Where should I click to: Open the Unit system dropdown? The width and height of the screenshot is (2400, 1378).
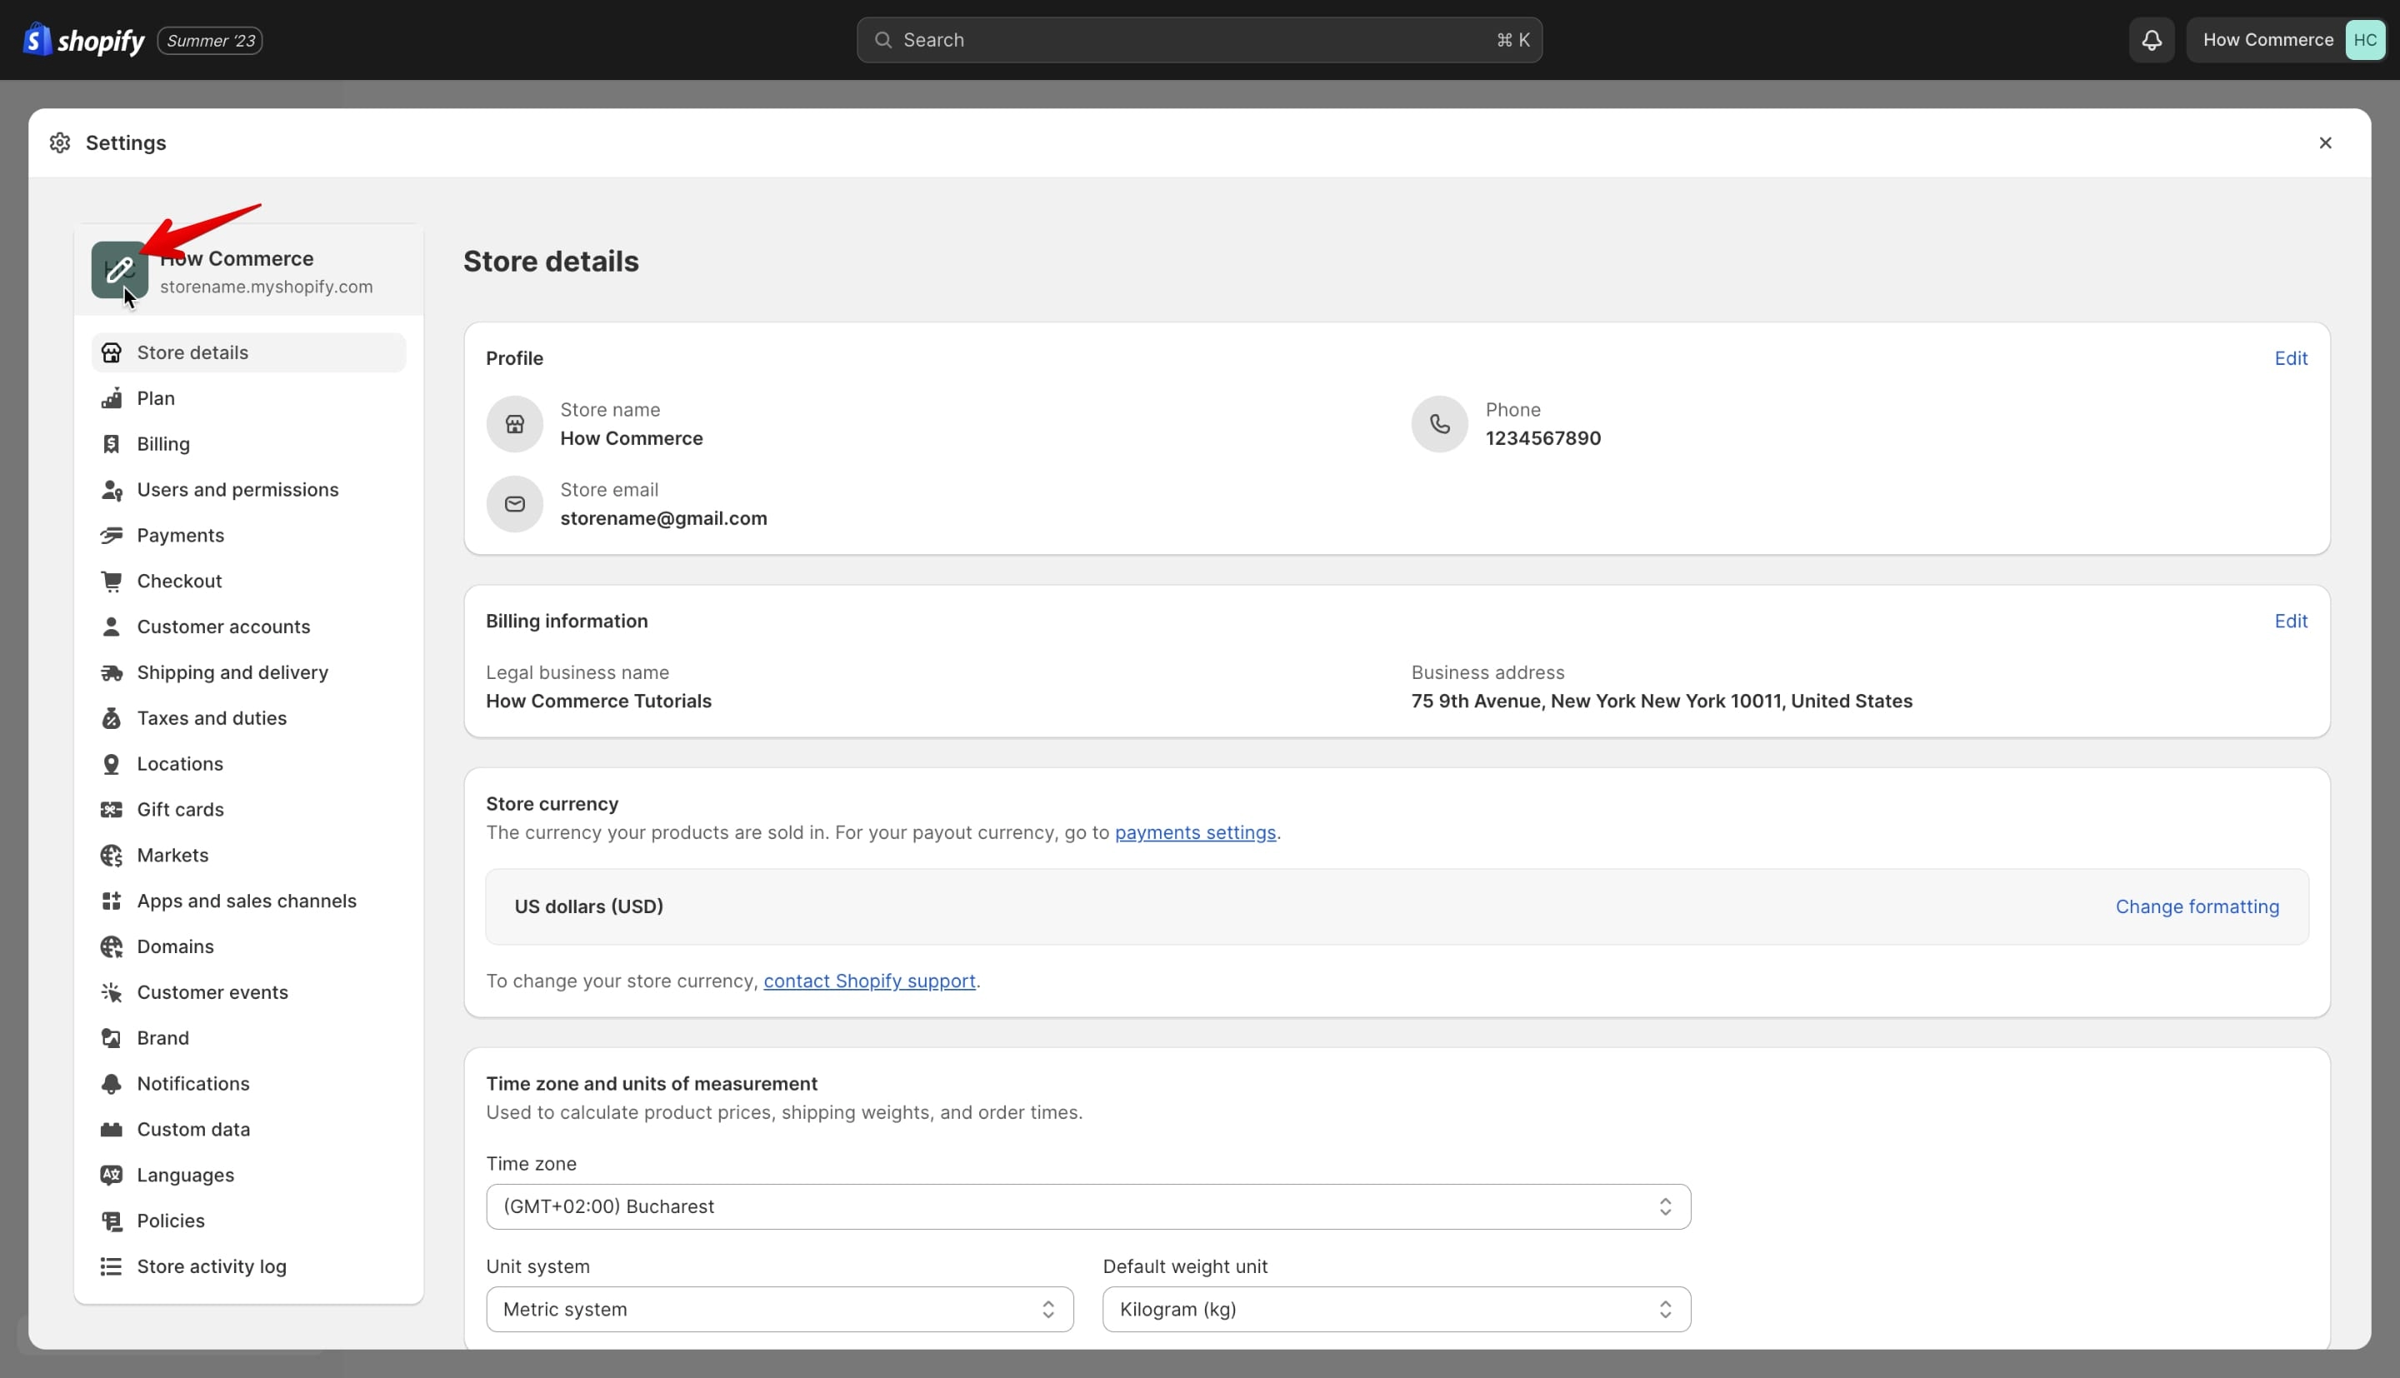(780, 1309)
